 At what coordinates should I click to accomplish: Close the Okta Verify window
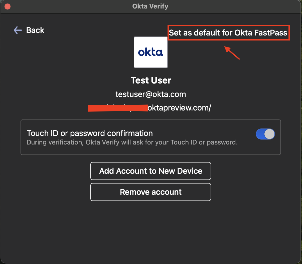click(x=8, y=6)
